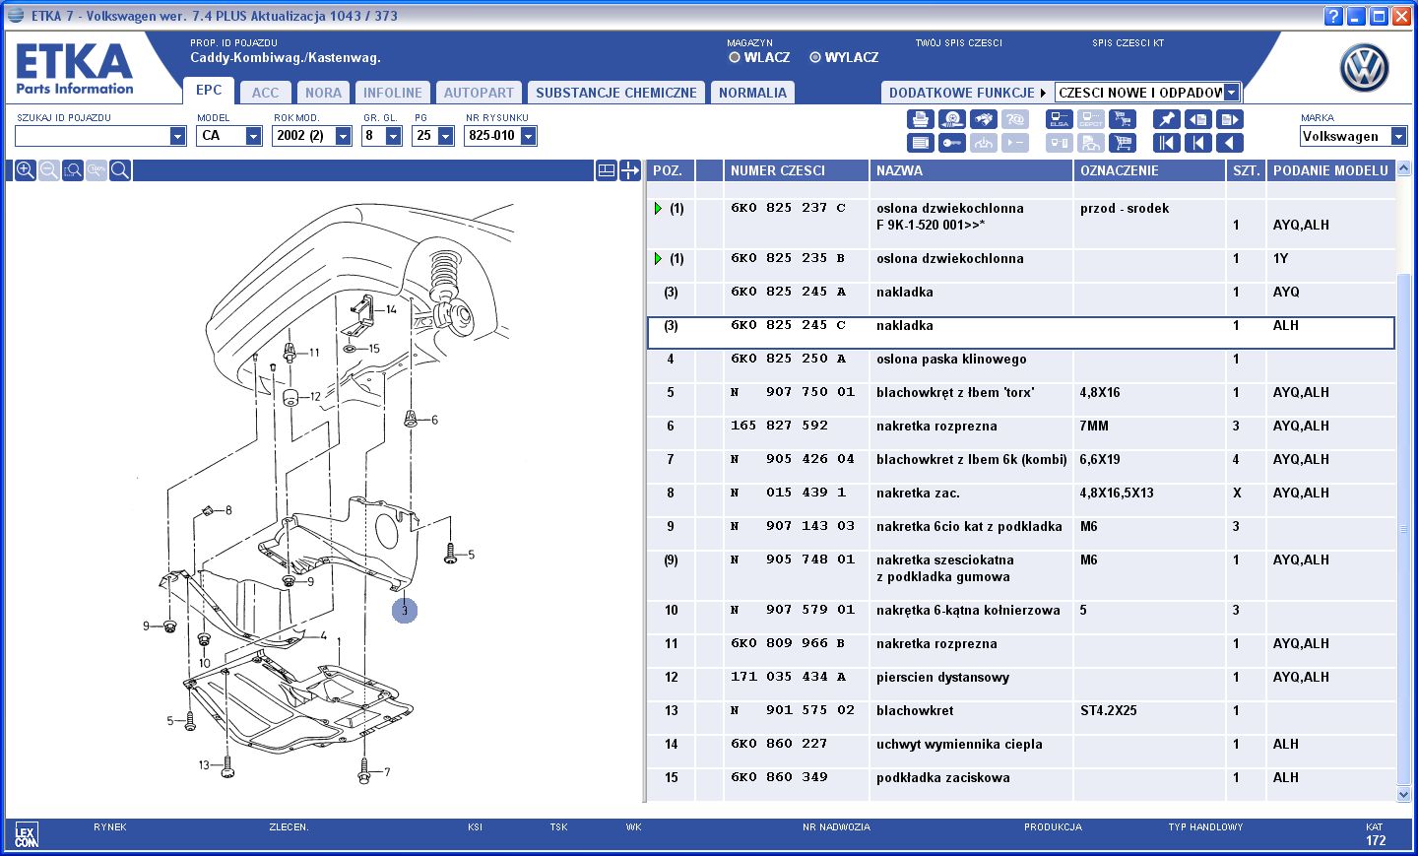Open the PG dropdown showing 25

click(446, 136)
